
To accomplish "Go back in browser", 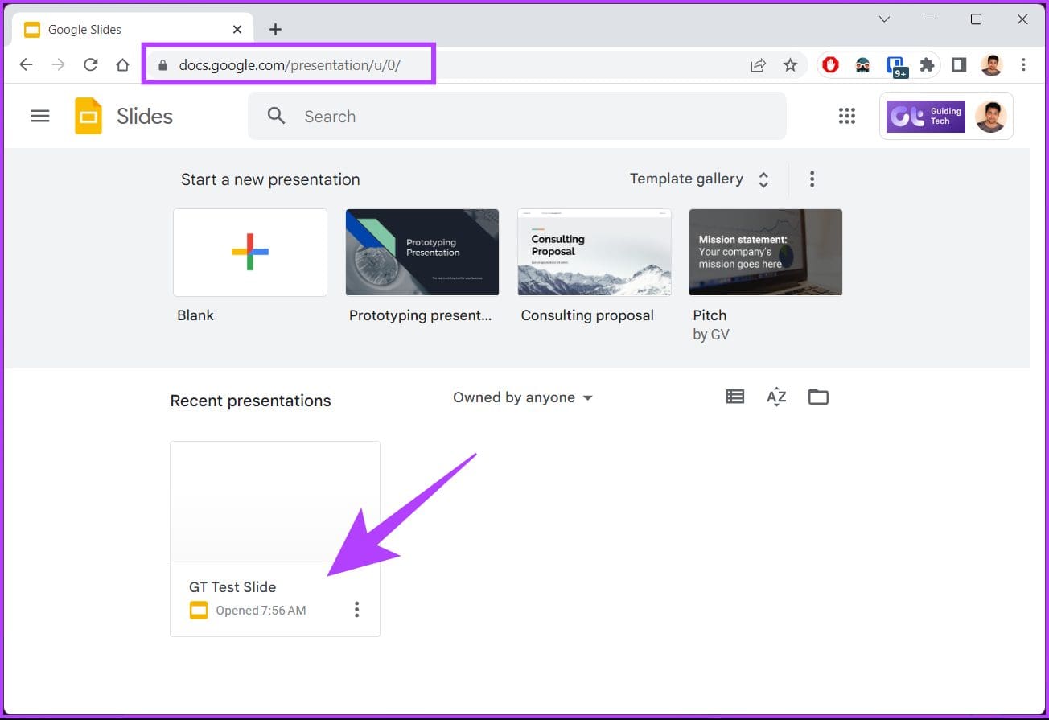I will (x=26, y=65).
